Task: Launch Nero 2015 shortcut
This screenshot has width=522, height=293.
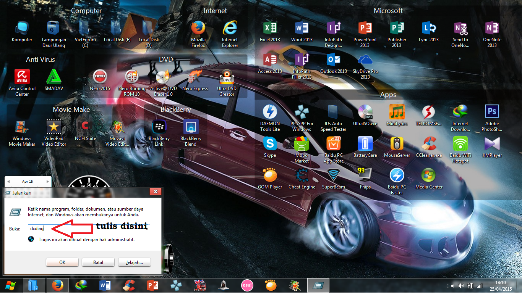Action: pos(100,80)
